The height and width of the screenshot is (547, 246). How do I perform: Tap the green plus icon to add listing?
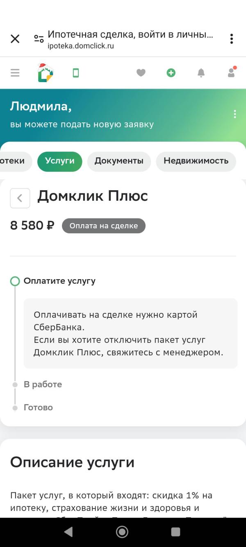(171, 72)
